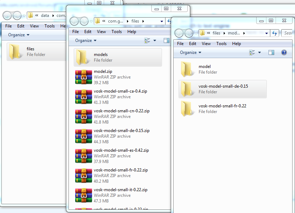Select the '39.2 MB' size text
The width and height of the screenshot is (295, 213).
coord(101,83)
